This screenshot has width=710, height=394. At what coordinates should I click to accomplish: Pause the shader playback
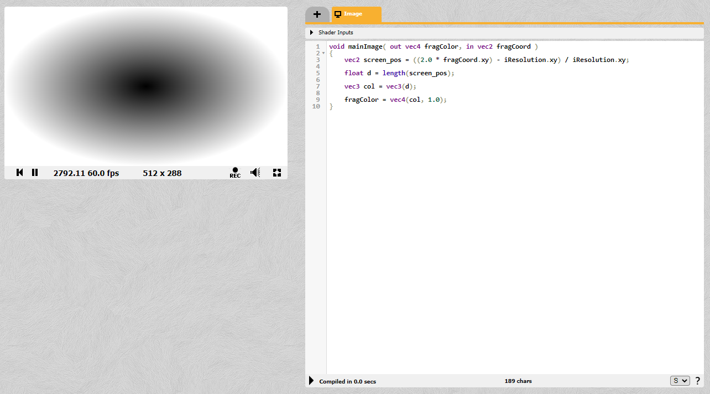(35, 173)
